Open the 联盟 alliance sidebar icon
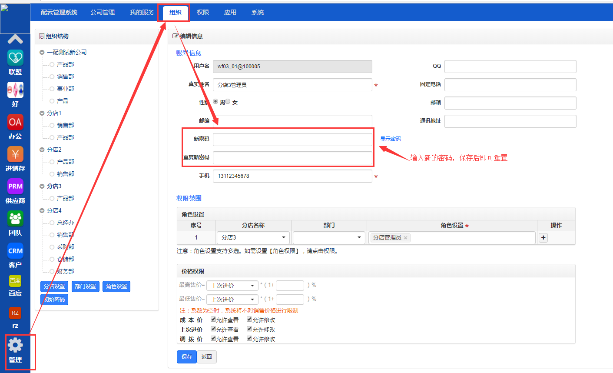 [15, 58]
